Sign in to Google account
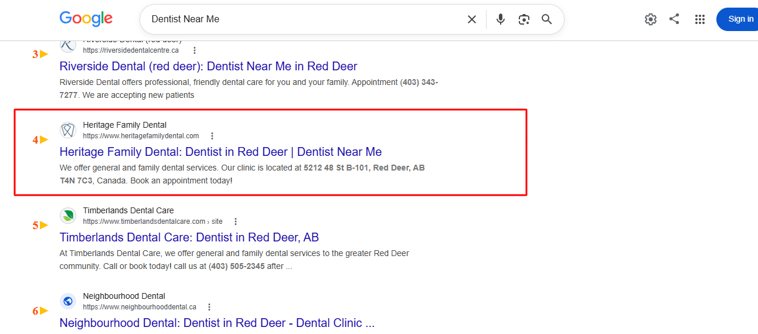 (x=738, y=19)
